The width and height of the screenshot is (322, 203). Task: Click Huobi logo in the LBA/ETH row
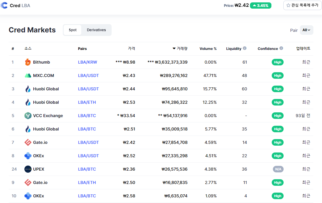28,102
